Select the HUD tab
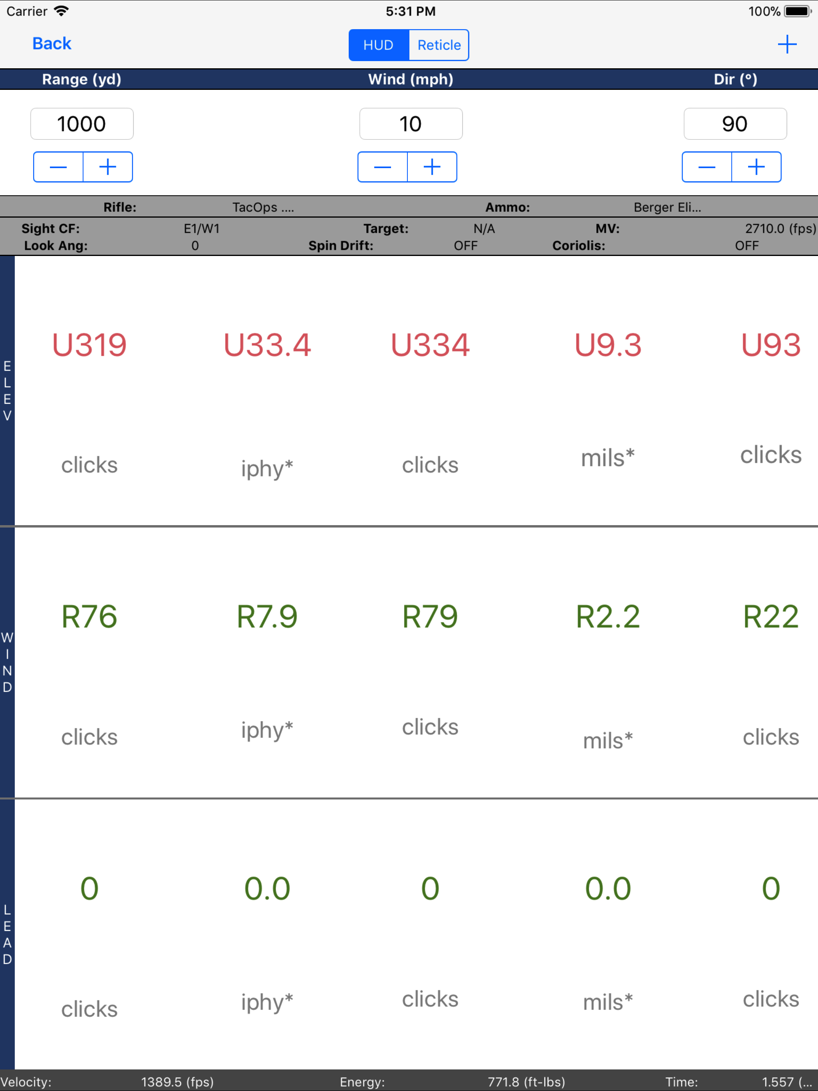 tap(378, 45)
